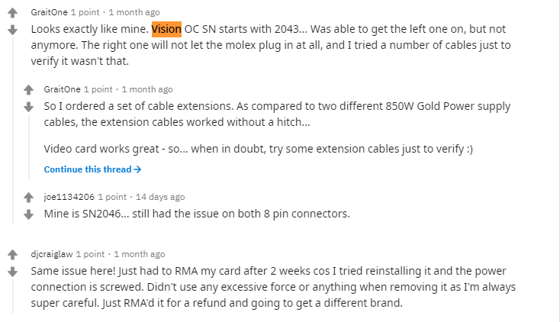
Task: Downvote GraitOne's cable extensions reply
Action: click(28, 107)
